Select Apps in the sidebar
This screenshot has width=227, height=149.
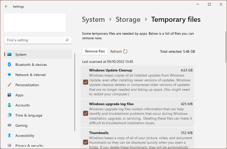click(38, 95)
